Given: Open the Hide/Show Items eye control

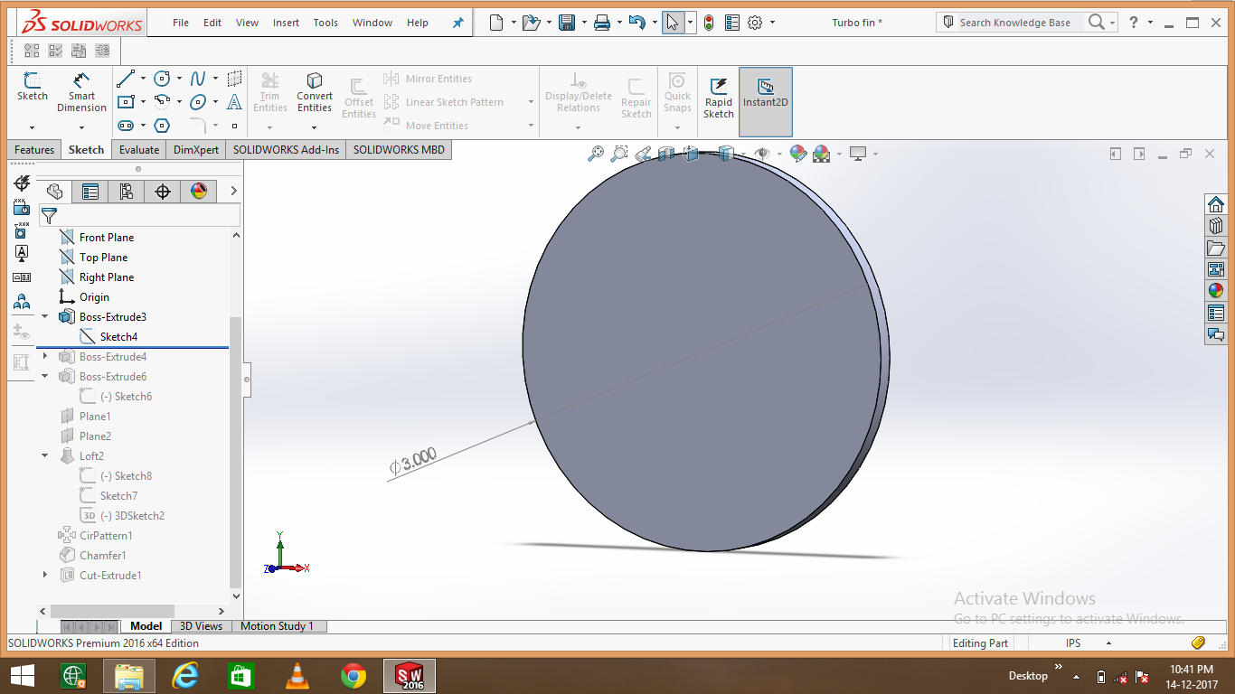Looking at the screenshot, I should (765, 154).
